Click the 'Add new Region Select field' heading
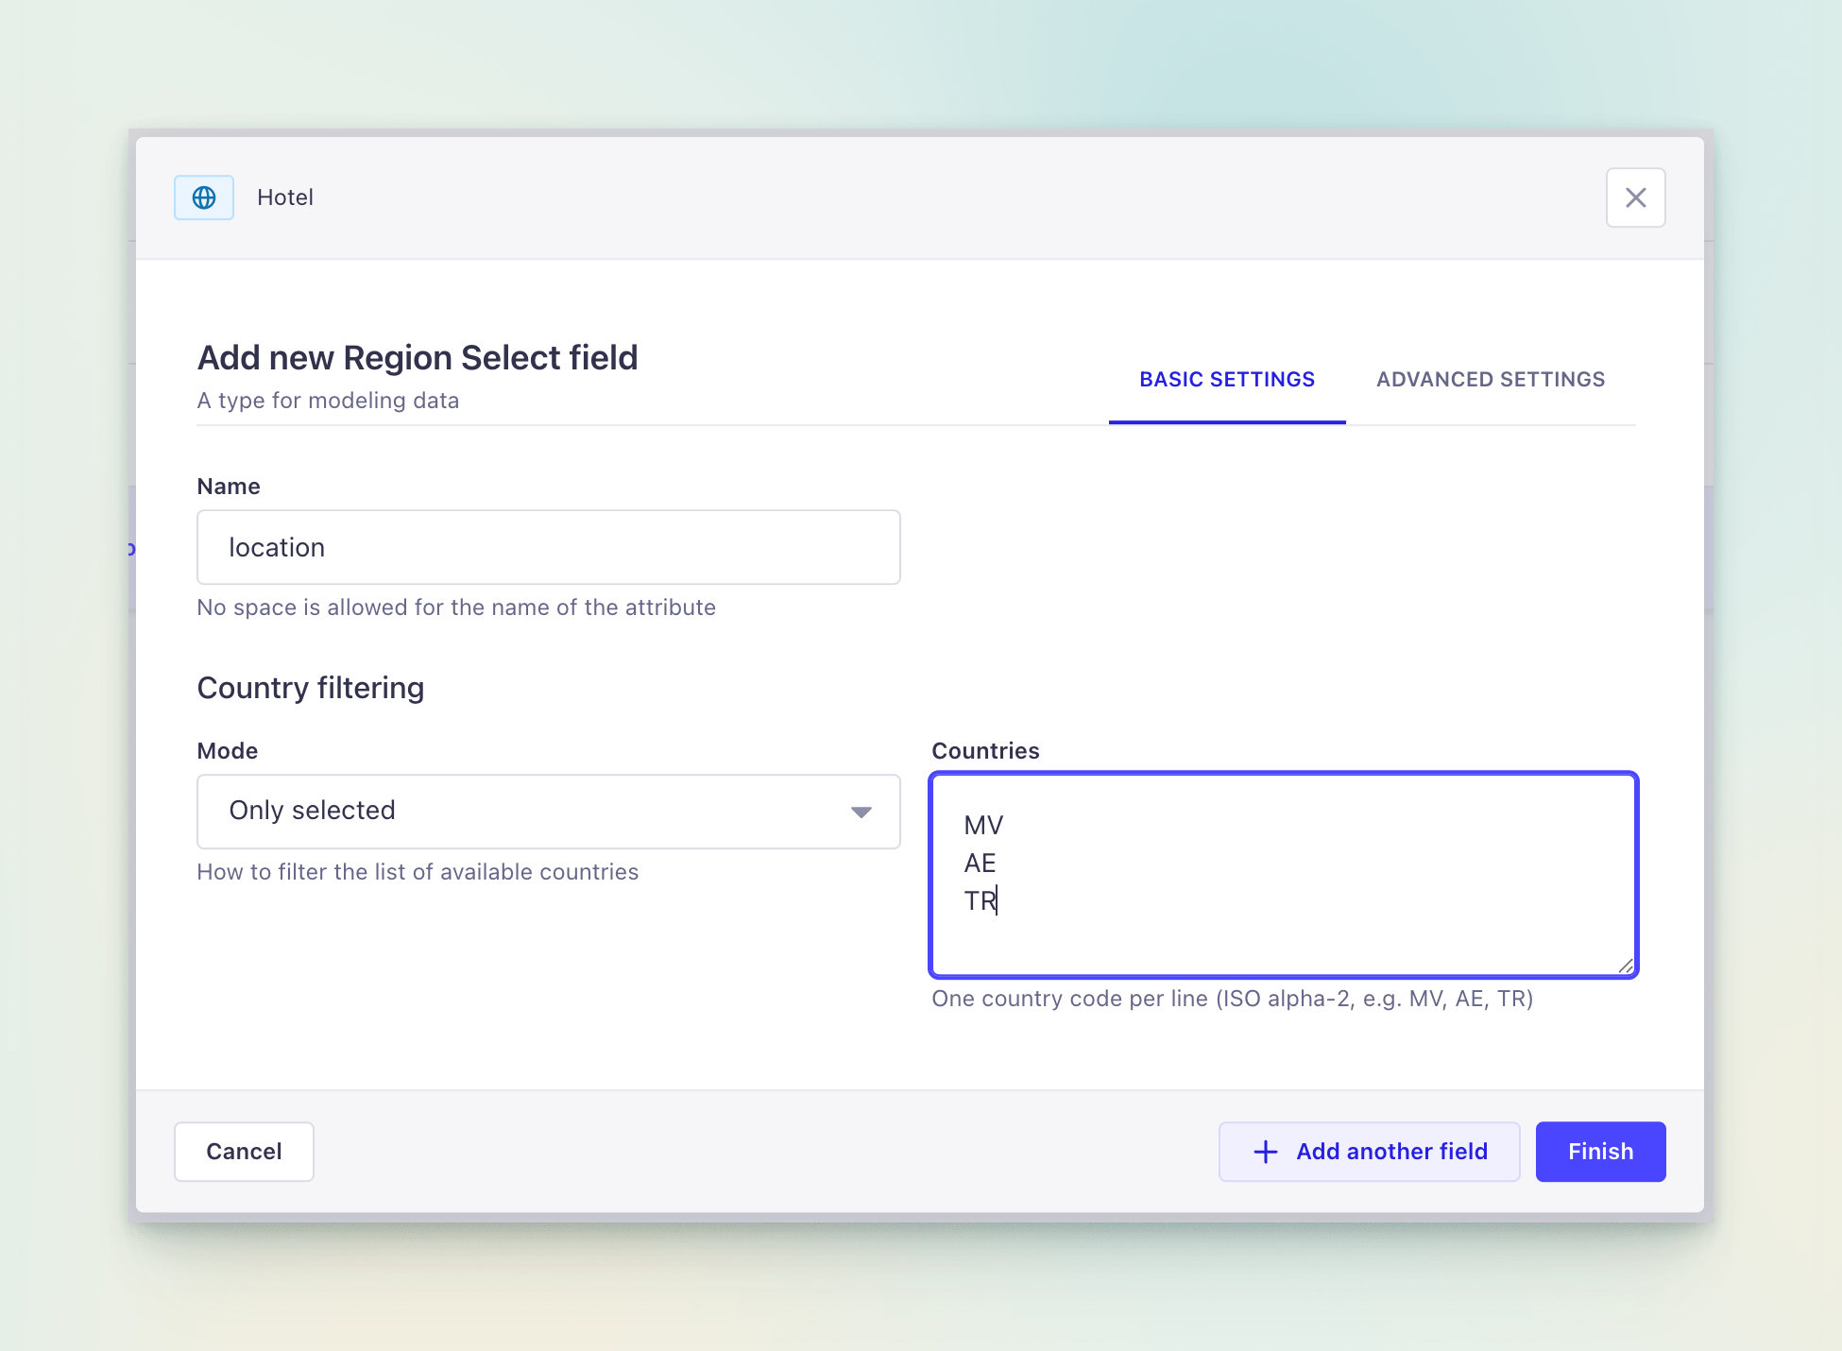 [x=418, y=358]
